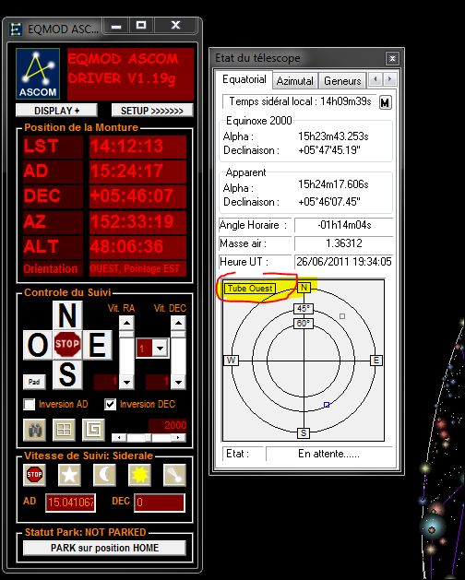Open the slew rate preset dropdown
465x580 pixels.
point(160,348)
